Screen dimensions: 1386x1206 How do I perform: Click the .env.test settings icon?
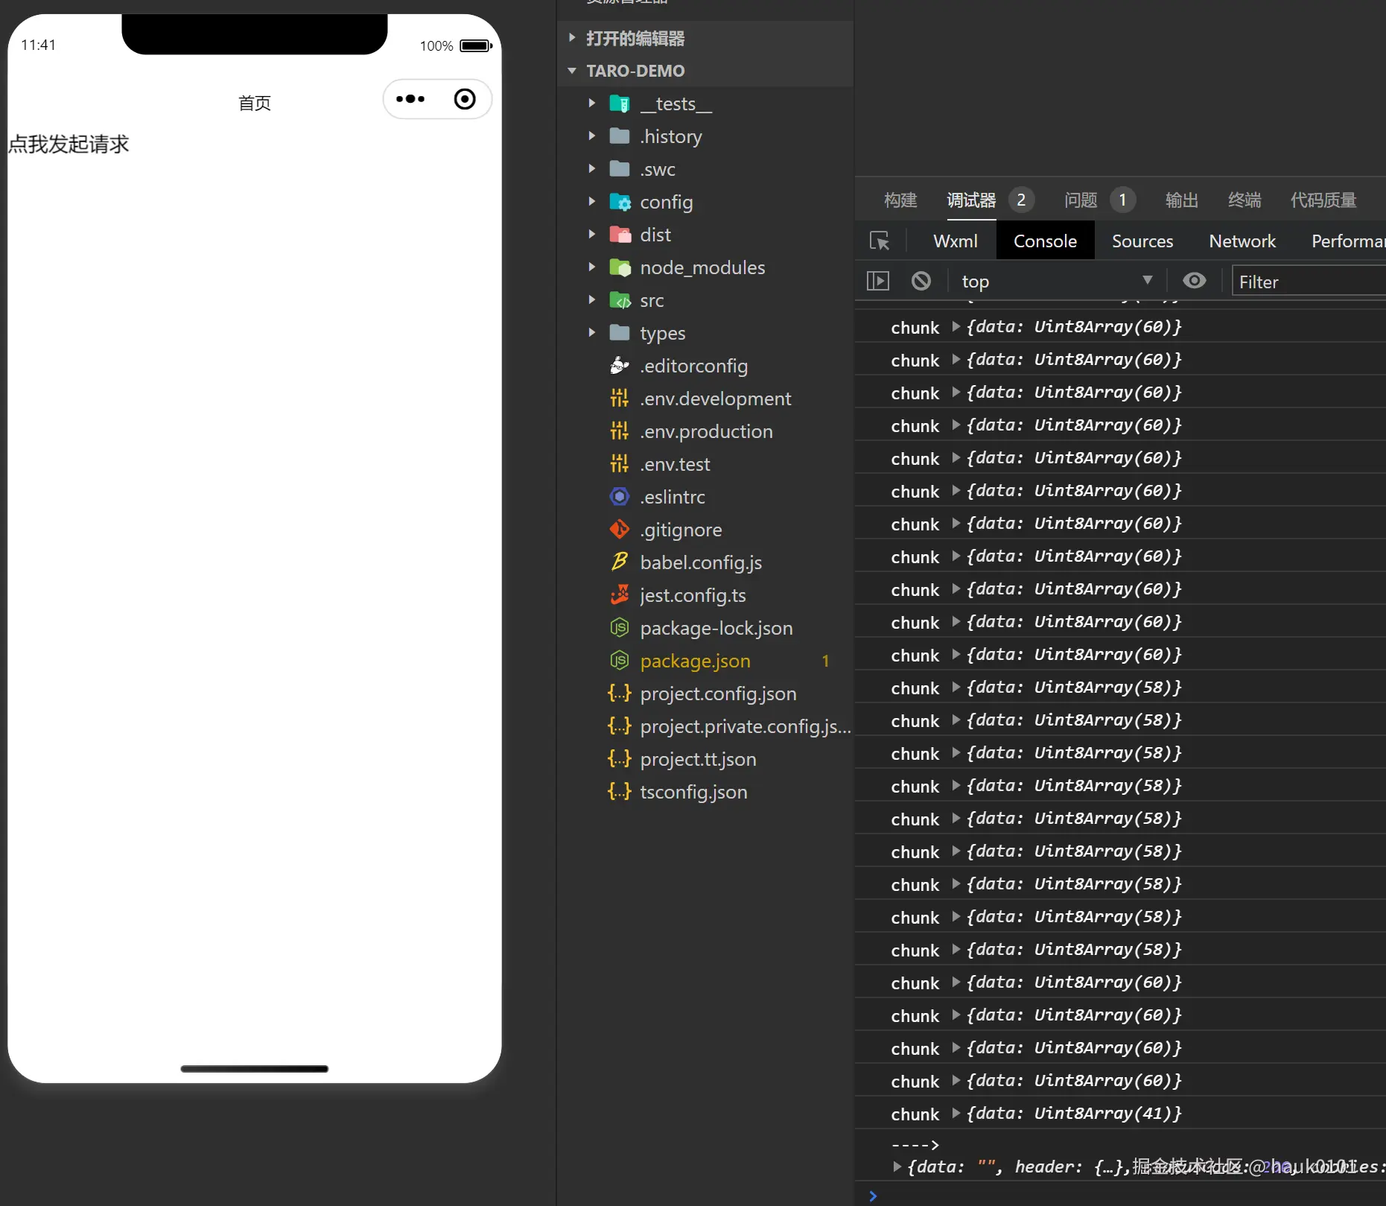[x=620, y=464]
